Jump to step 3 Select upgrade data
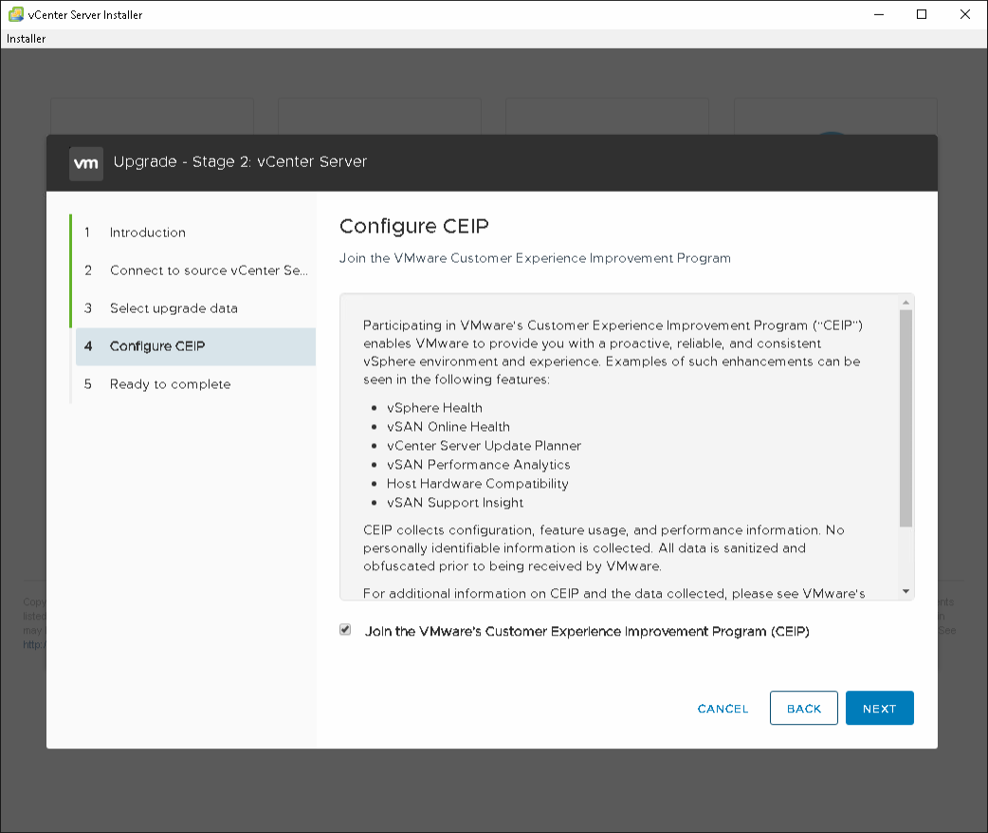The image size is (988, 833). tap(174, 308)
